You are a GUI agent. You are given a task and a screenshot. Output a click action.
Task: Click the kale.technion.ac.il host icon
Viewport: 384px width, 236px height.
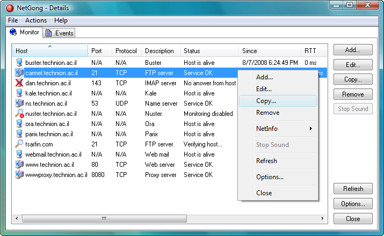(19, 93)
